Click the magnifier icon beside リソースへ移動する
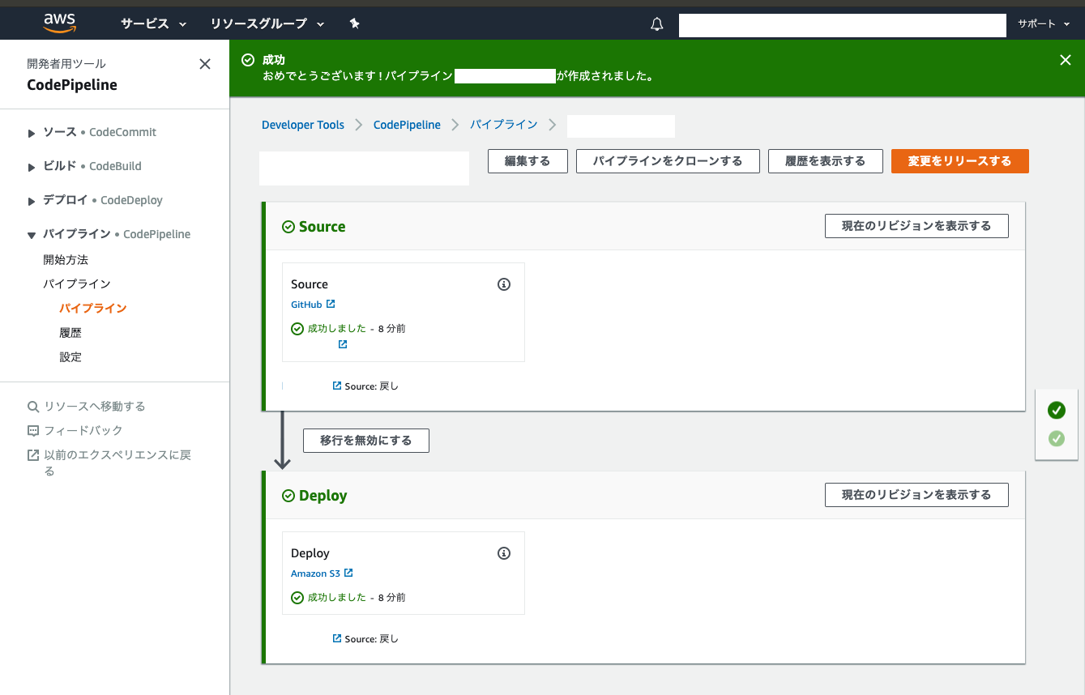The width and height of the screenshot is (1085, 695). tap(33, 407)
